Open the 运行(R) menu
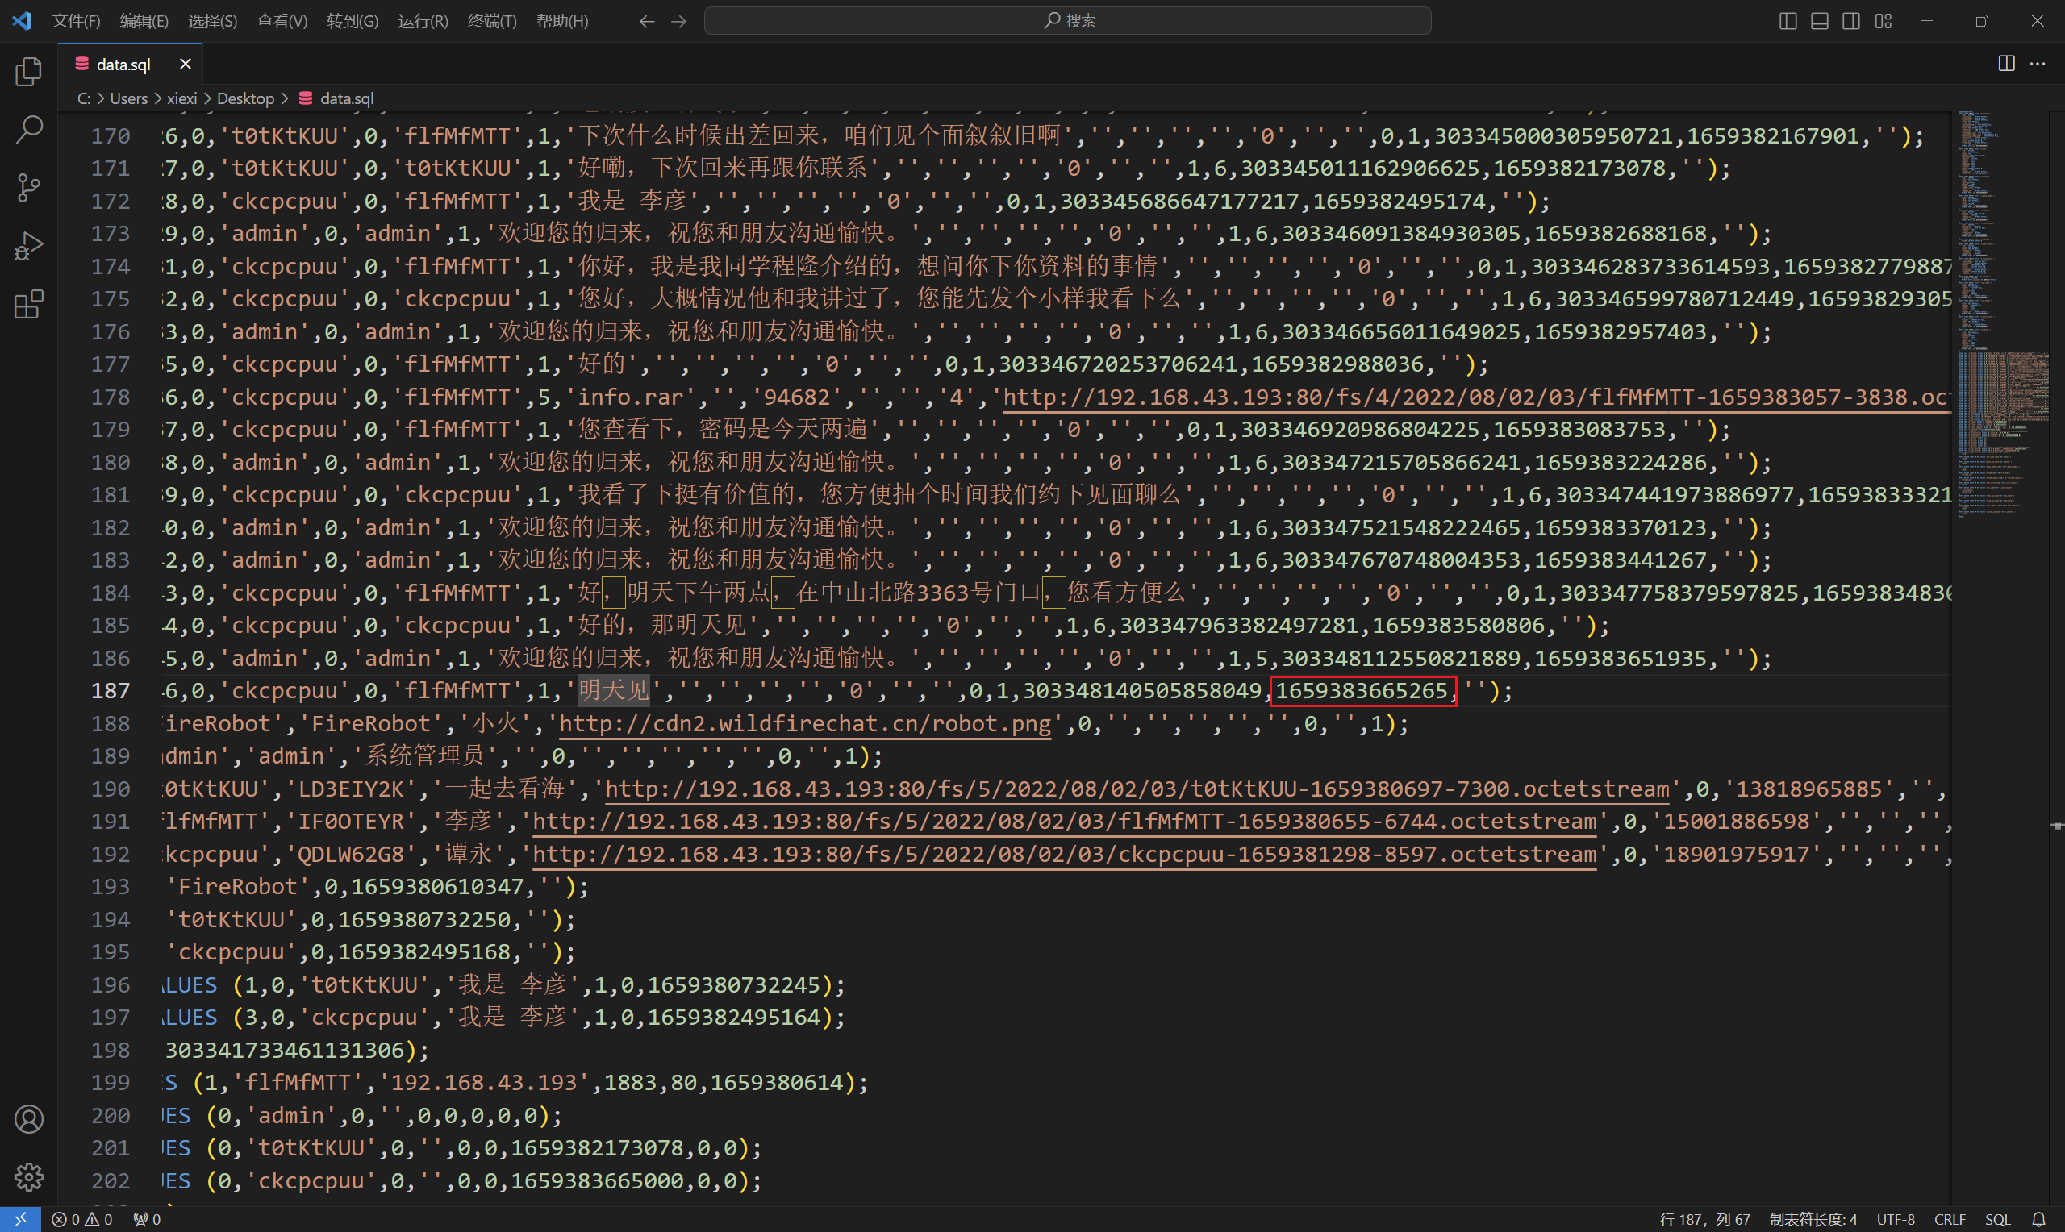Screen dimensions: 2065x1232 click(423, 21)
